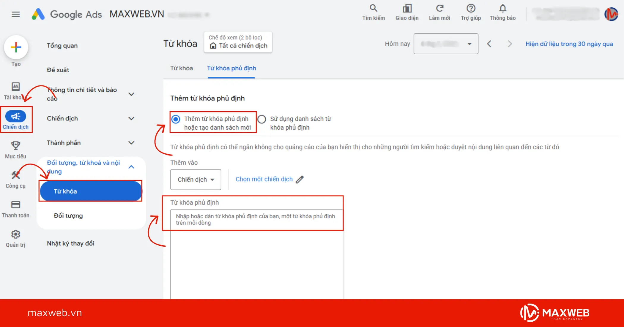Expand the Chiến dịch sidebar section
The image size is (624, 327).
131,118
